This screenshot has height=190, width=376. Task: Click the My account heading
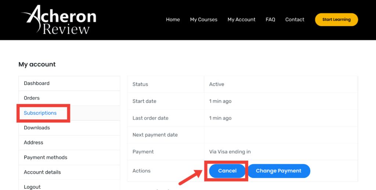pyautogui.click(x=37, y=64)
